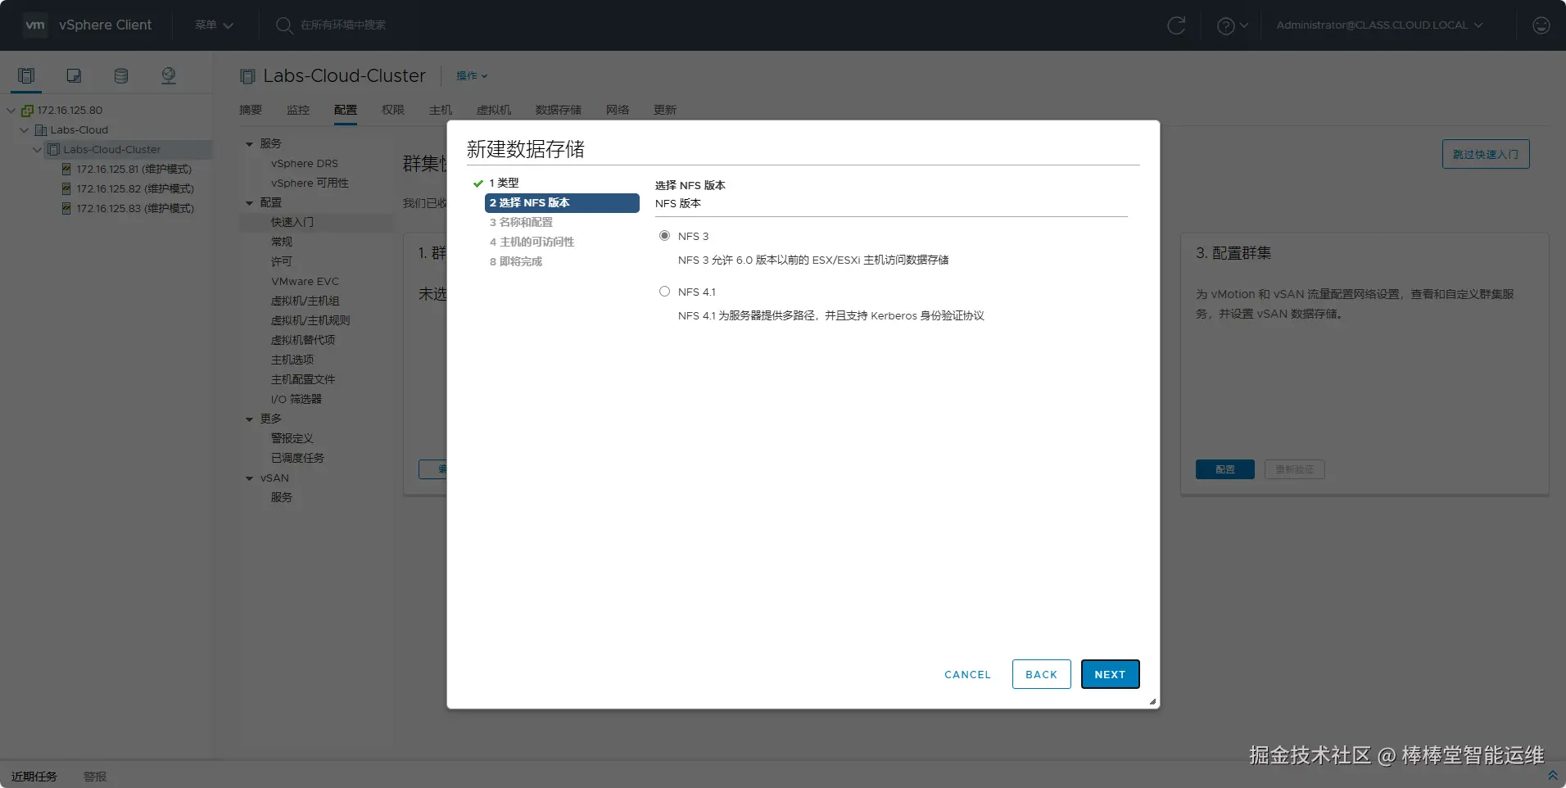Open the Networking inventory icon
Image resolution: width=1566 pixels, height=788 pixels.
click(169, 76)
